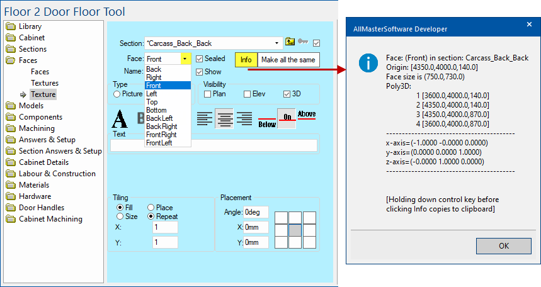This screenshot has width=541, height=287.
Task: Open the Models folder icon
Action: [11, 106]
